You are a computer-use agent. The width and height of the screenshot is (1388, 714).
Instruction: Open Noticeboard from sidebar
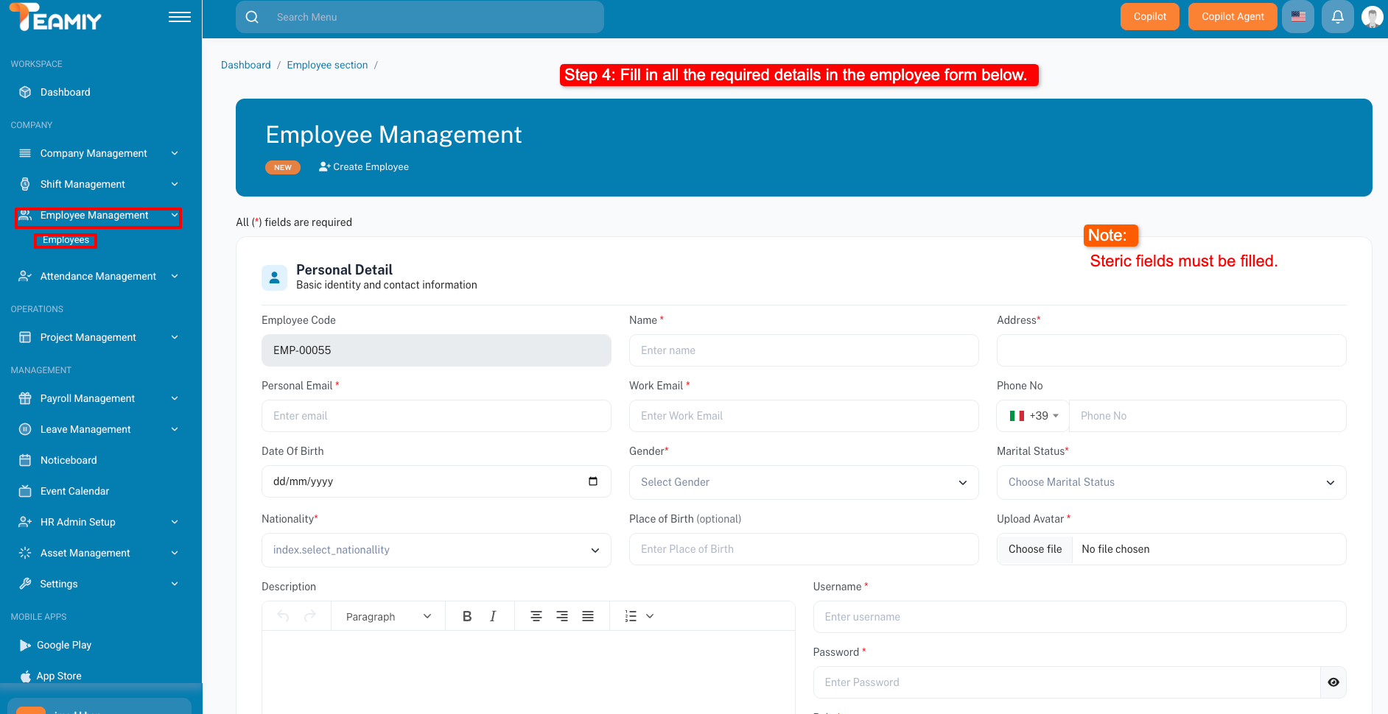pos(69,460)
